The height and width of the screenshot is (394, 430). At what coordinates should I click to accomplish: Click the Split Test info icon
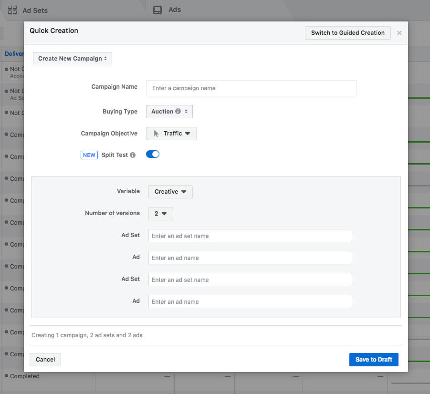(133, 155)
